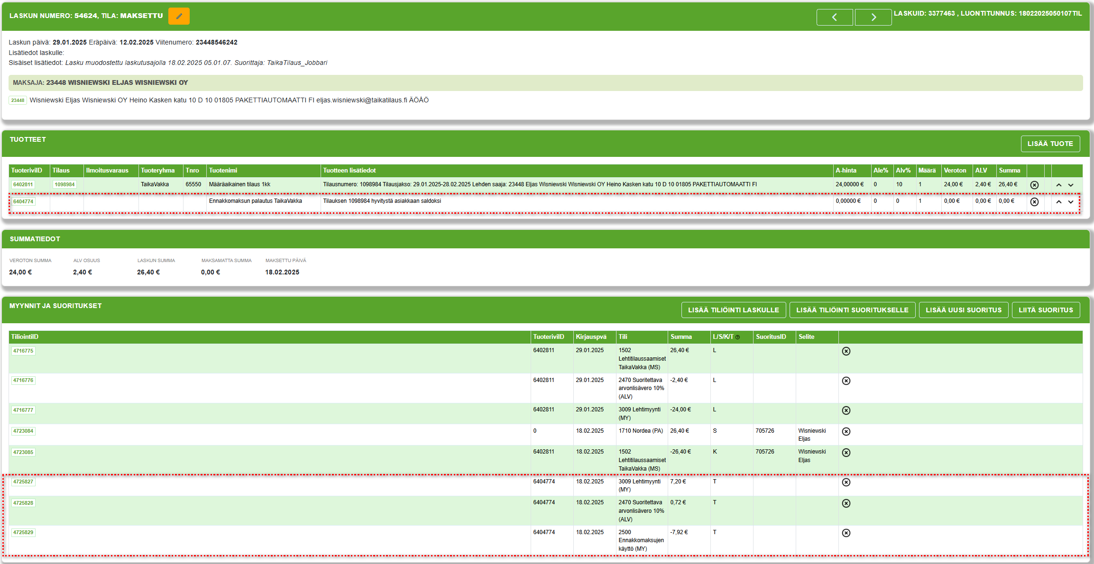Remove posting 4716777
This screenshot has height=564, width=1094.
(846, 410)
